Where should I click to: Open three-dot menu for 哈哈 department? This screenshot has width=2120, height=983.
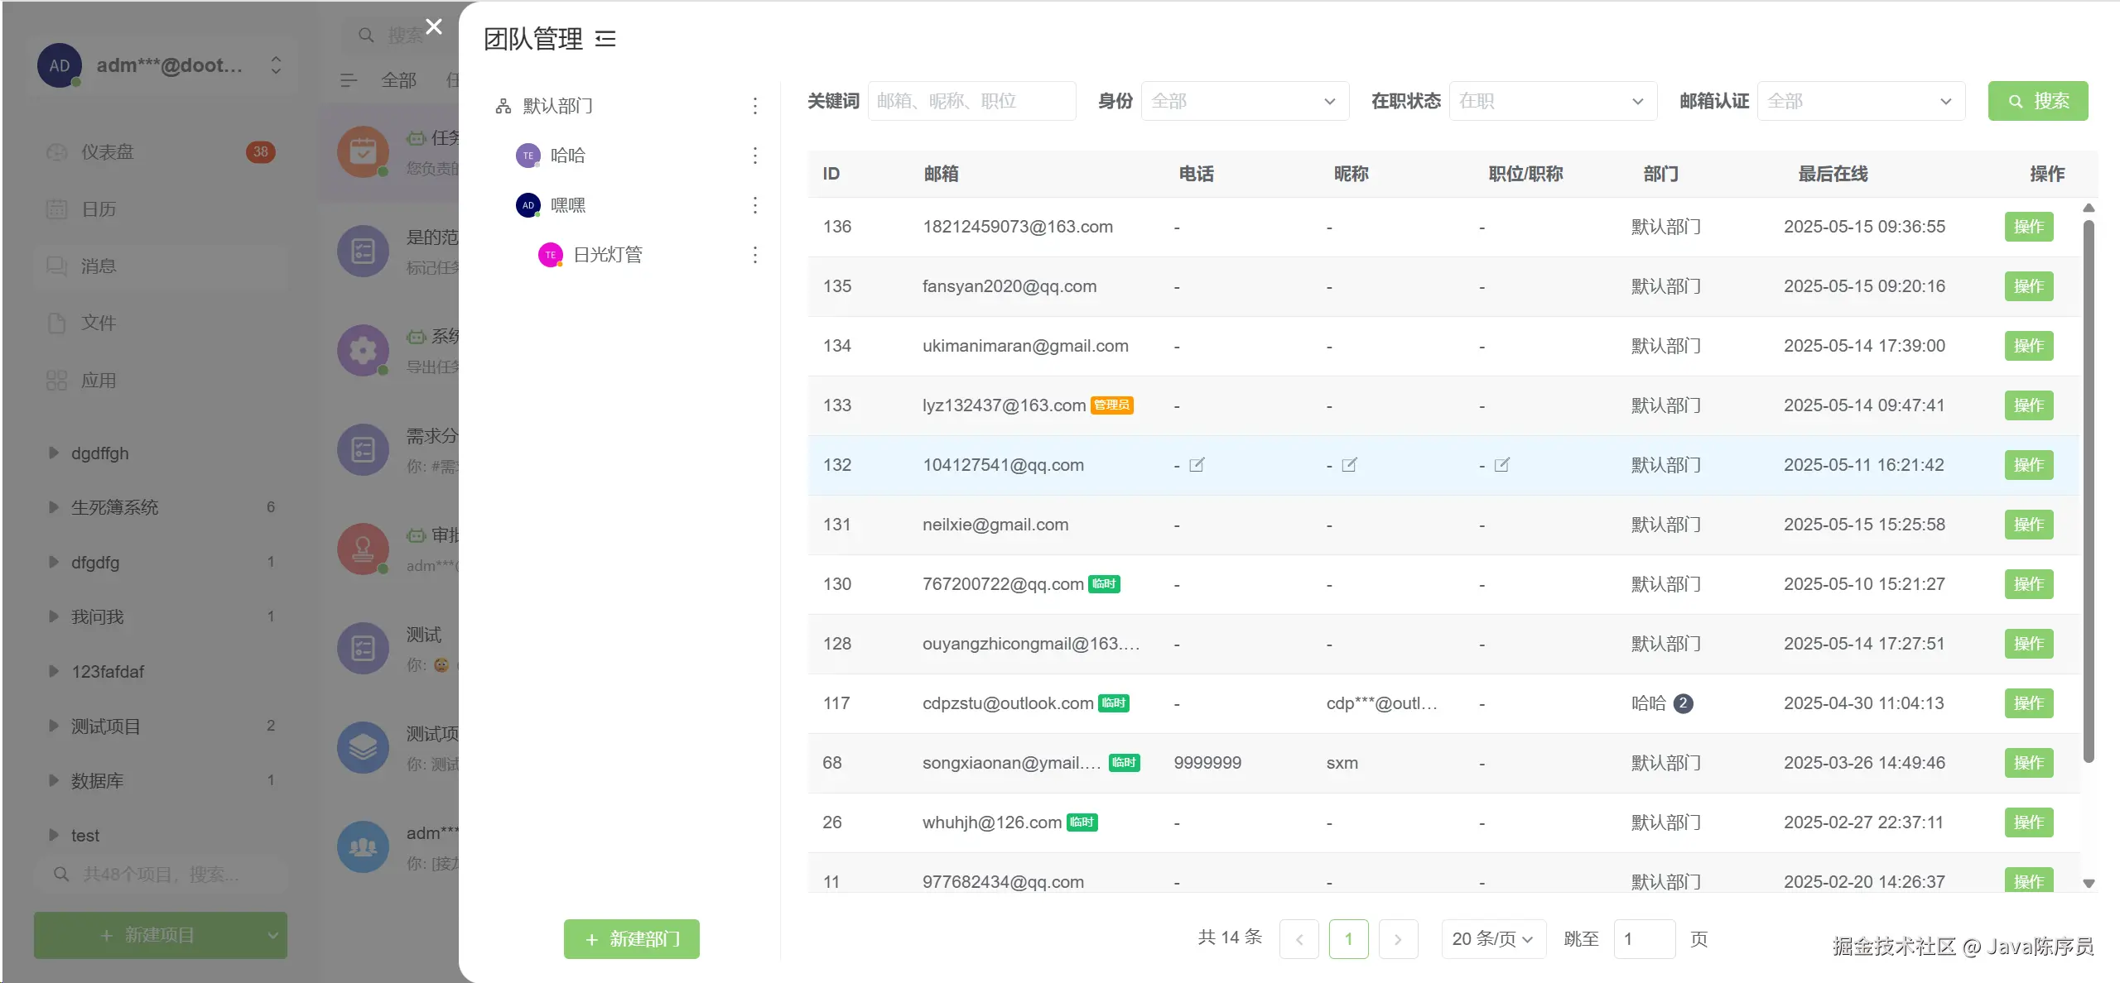point(754,156)
